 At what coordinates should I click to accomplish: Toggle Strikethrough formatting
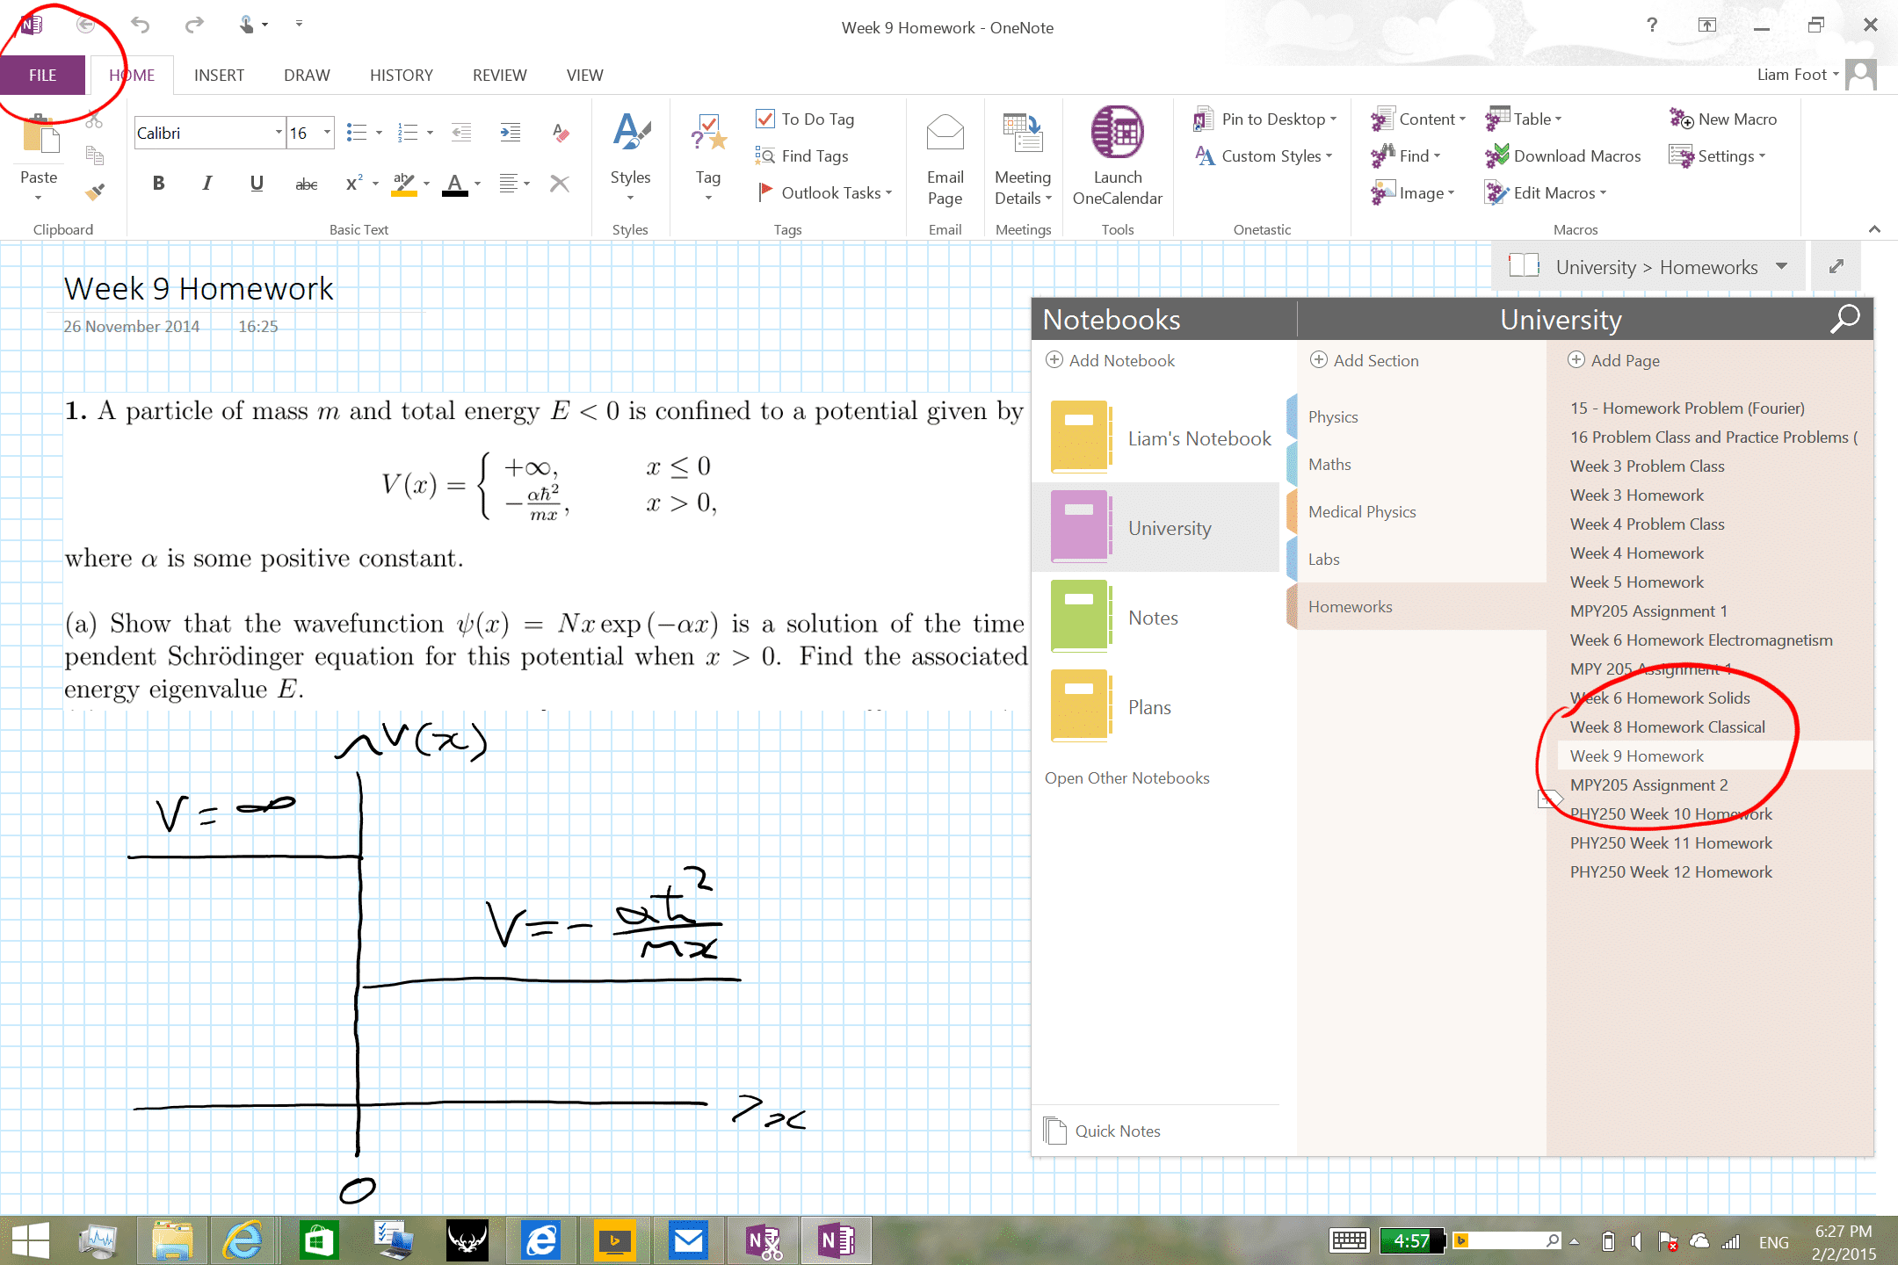306,184
